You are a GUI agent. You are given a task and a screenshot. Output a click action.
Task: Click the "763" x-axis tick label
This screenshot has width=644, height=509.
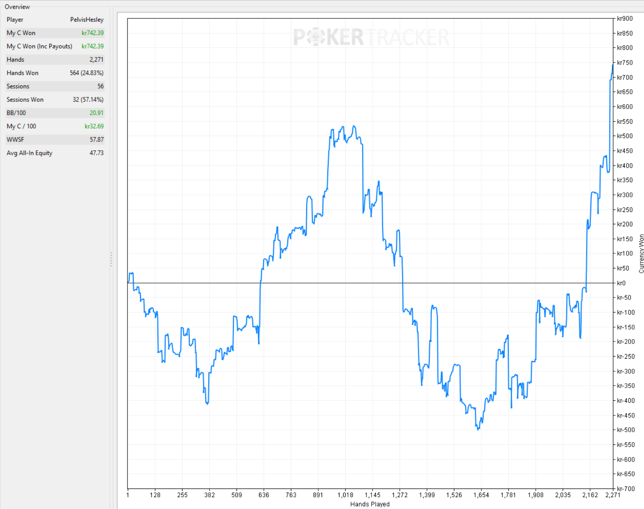tap(291, 495)
